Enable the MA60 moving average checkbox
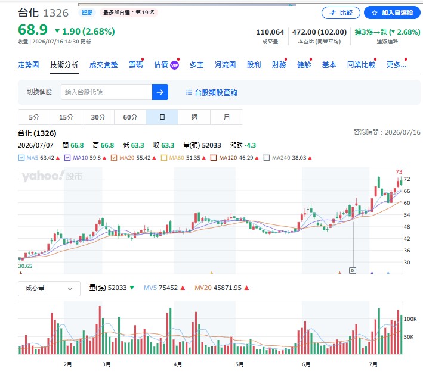Image resolution: width=423 pixels, height=381 pixels. coord(163,158)
